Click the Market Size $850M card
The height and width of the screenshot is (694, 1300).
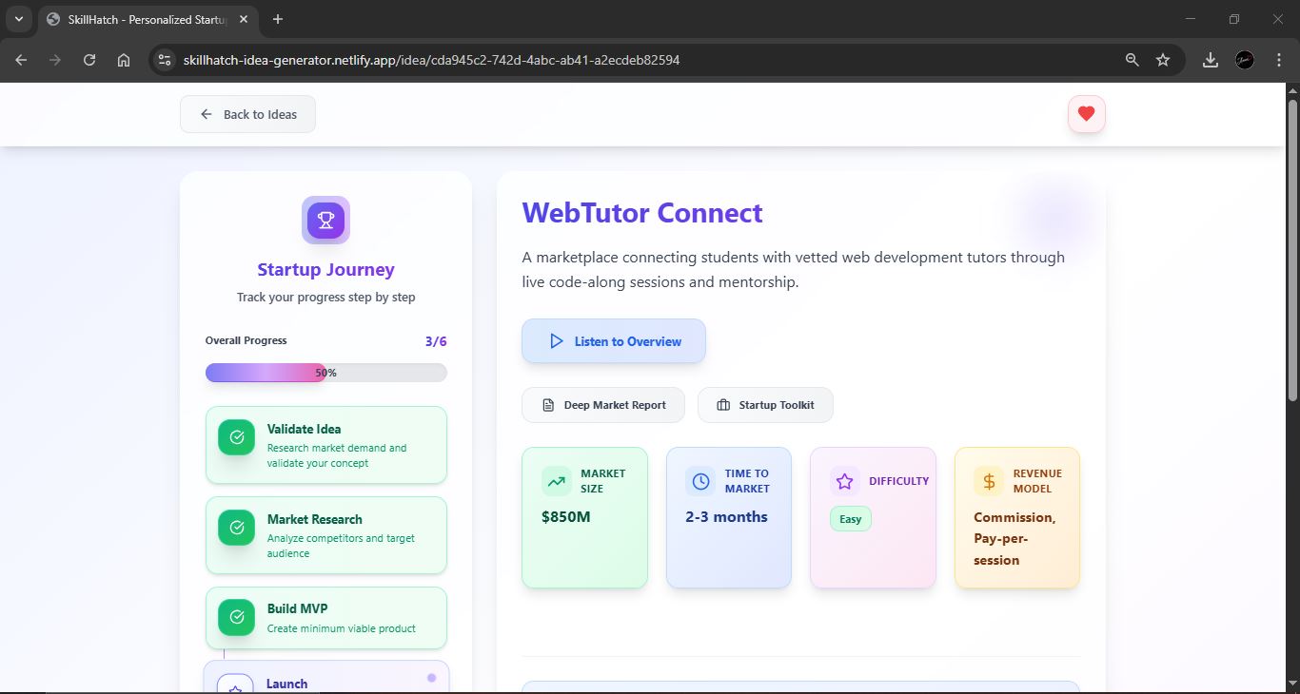(x=584, y=517)
